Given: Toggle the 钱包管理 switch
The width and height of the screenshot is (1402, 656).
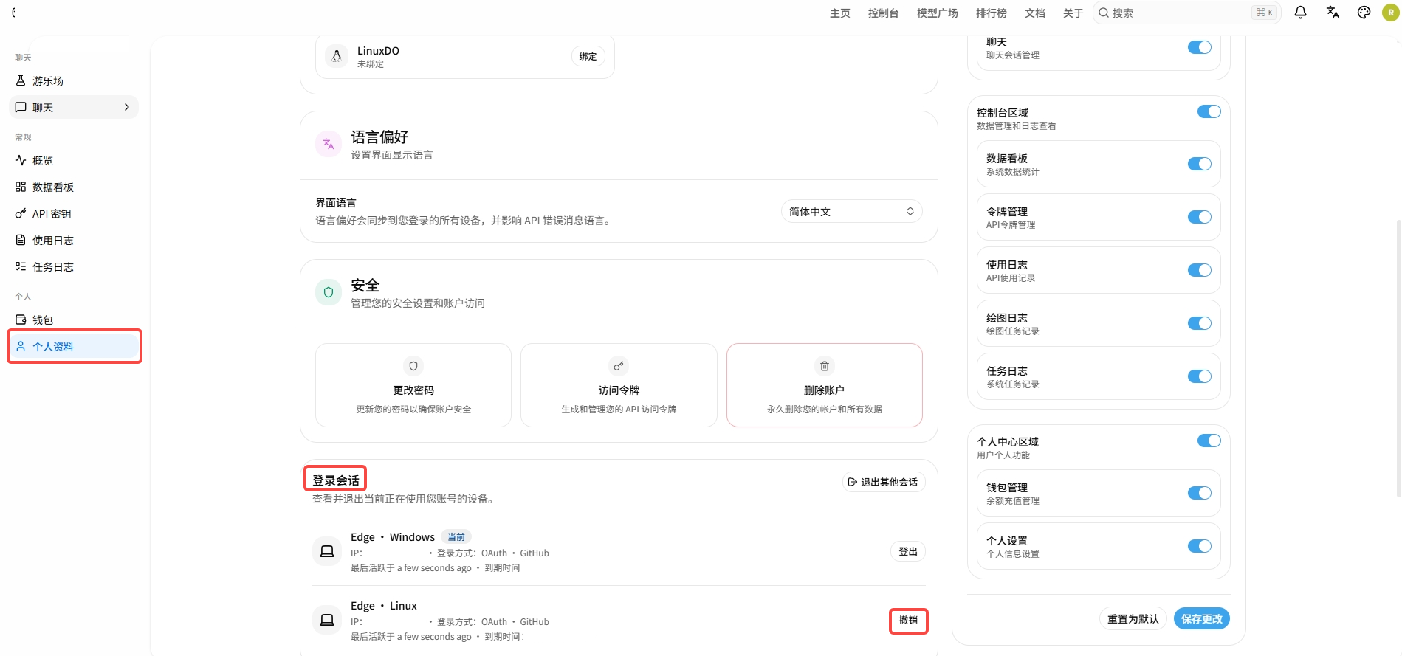Looking at the screenshot, I should [1200, 493].
